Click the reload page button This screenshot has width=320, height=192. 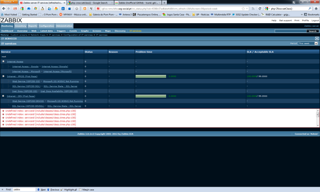pyautogui.click(x=260, y=8)
